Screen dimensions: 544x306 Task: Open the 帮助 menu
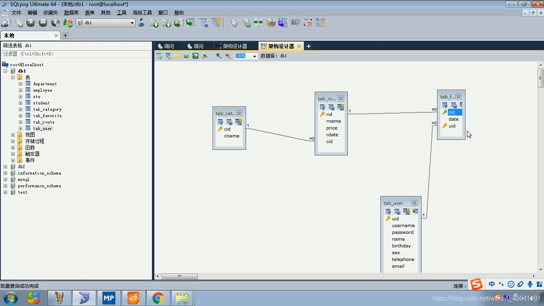[x=179, y=13]
